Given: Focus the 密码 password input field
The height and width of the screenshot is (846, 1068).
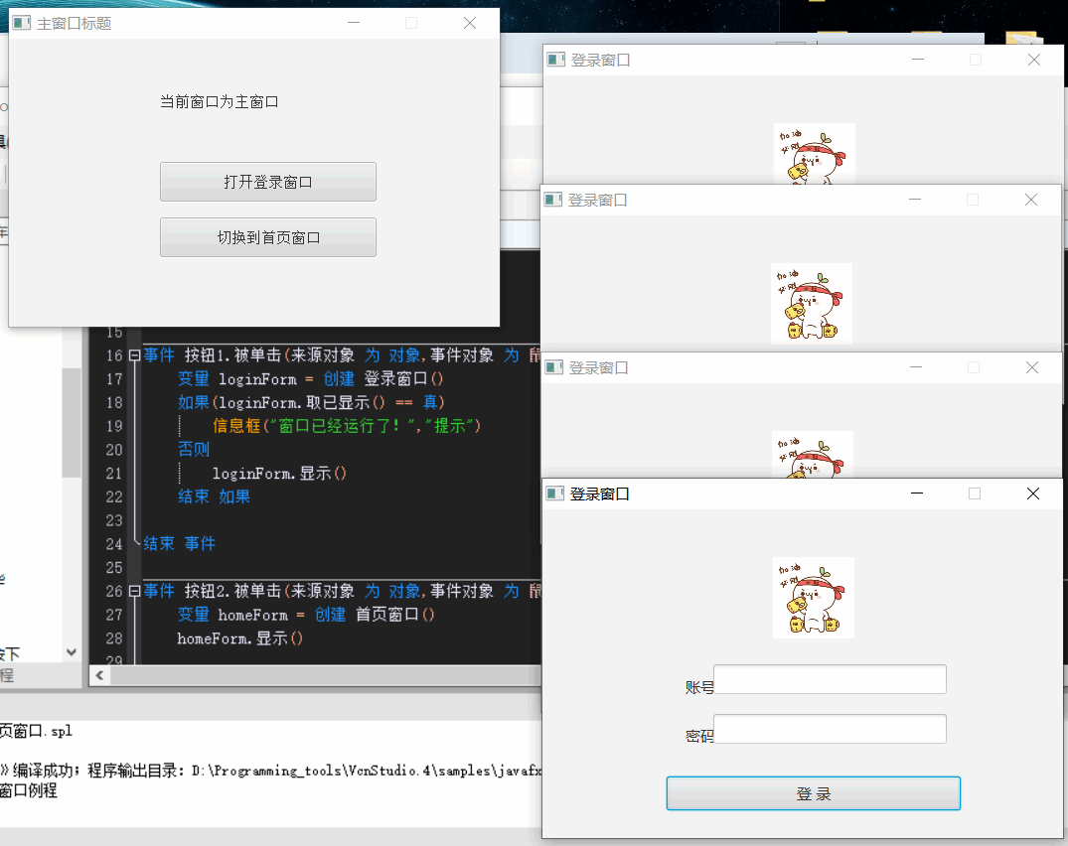Looking at the screenshot, I should (830, 729).
